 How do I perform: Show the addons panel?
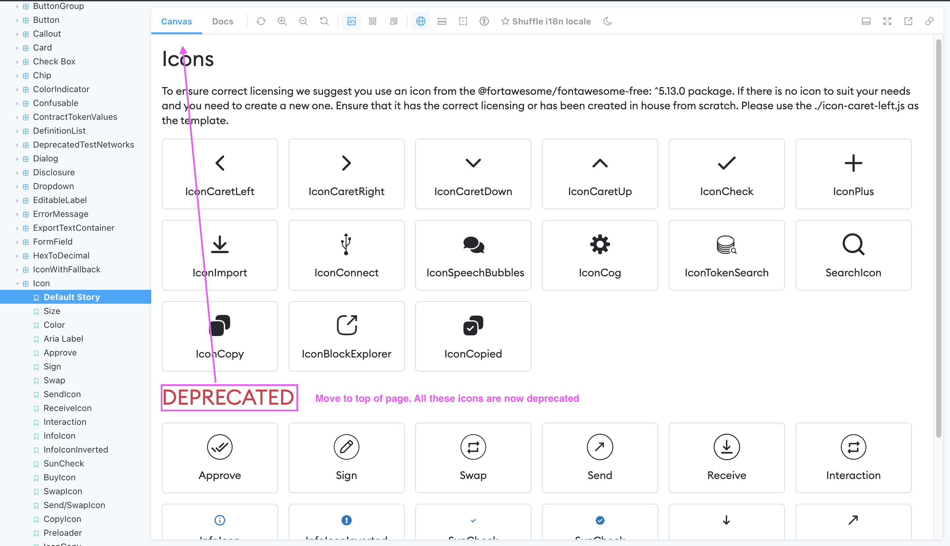(866, 21)
